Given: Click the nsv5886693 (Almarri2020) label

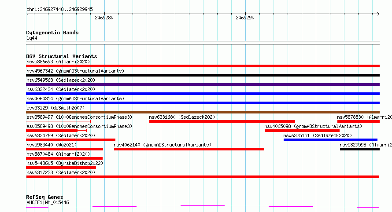Looking at the screenshot, I should pos(58,62).
